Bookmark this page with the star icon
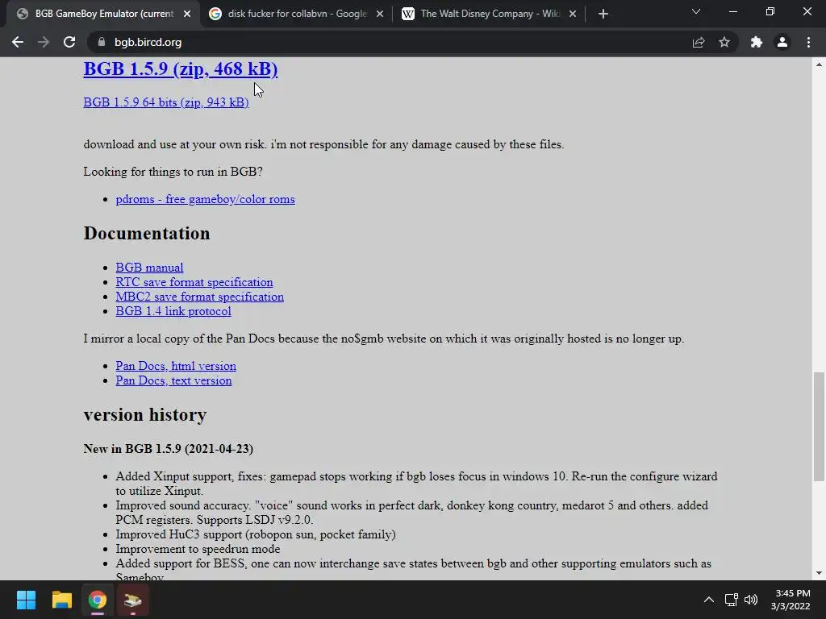 (724, 42)
